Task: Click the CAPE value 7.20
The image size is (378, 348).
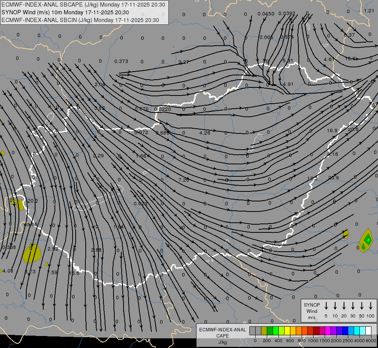Action: 184,180
